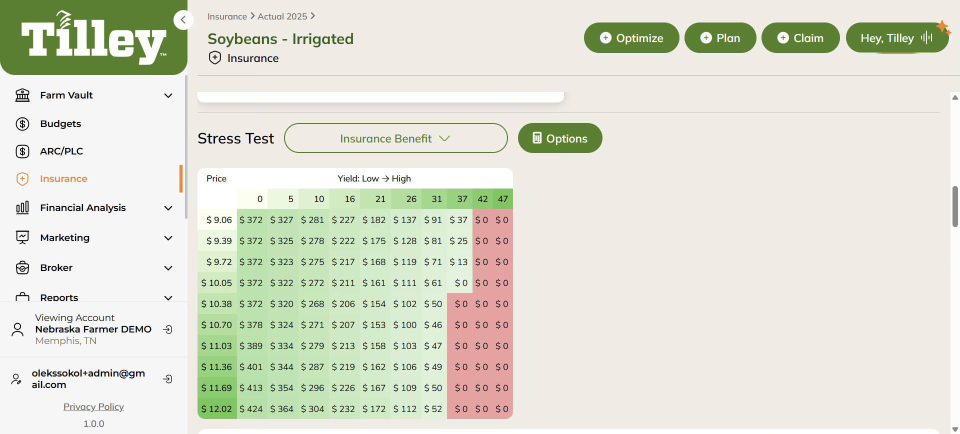Expand the Reports section chevron

click(168, 298)
